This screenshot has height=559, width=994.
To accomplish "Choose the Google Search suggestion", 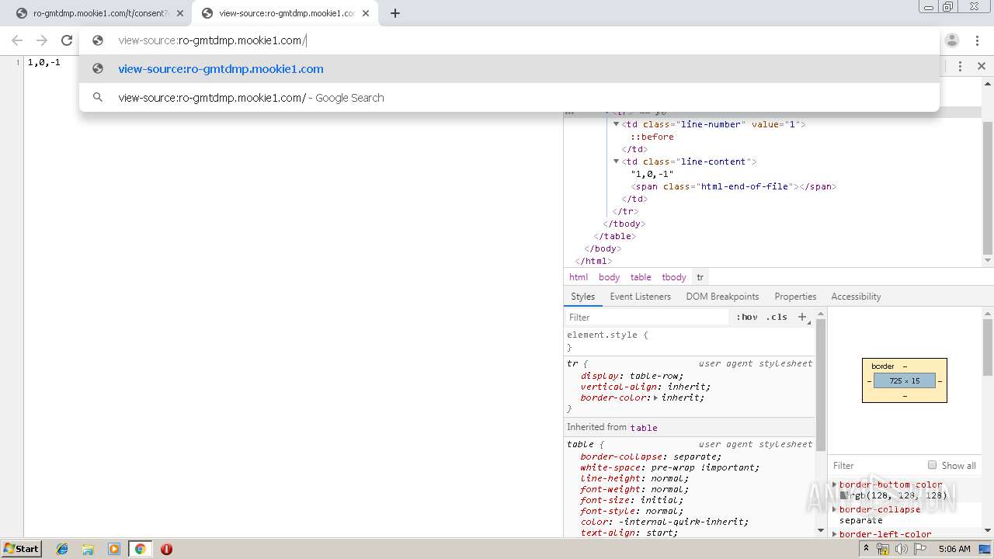I will pyautogui.click(x=509, y=98).
